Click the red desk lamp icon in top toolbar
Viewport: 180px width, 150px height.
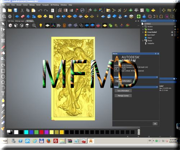(77, 10)
